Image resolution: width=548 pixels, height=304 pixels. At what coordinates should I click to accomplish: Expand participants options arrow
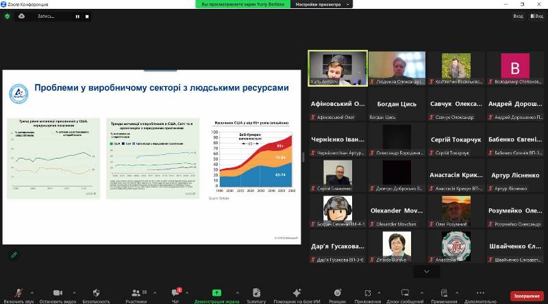coord(155,292)
